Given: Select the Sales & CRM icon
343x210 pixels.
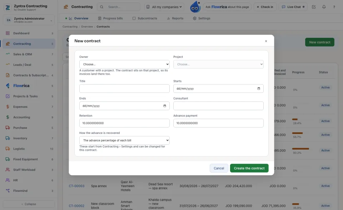Looking at the screenshot, I should (x=8, y=54).
